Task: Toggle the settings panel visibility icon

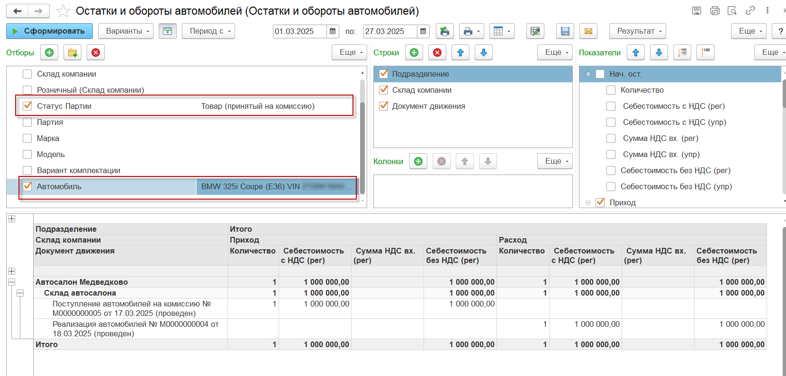Action: [x=167, y=31]
